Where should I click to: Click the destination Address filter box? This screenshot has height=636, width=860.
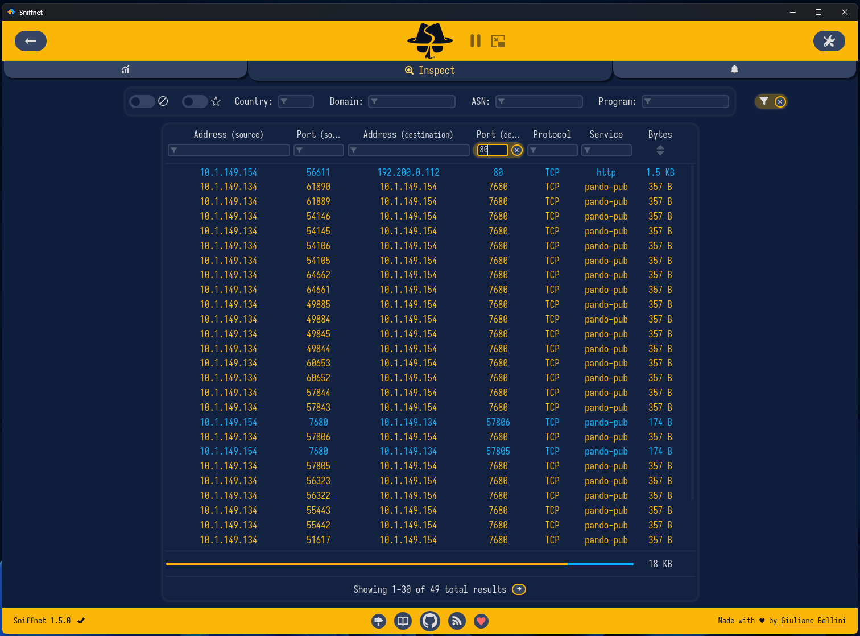coord(408,150)
